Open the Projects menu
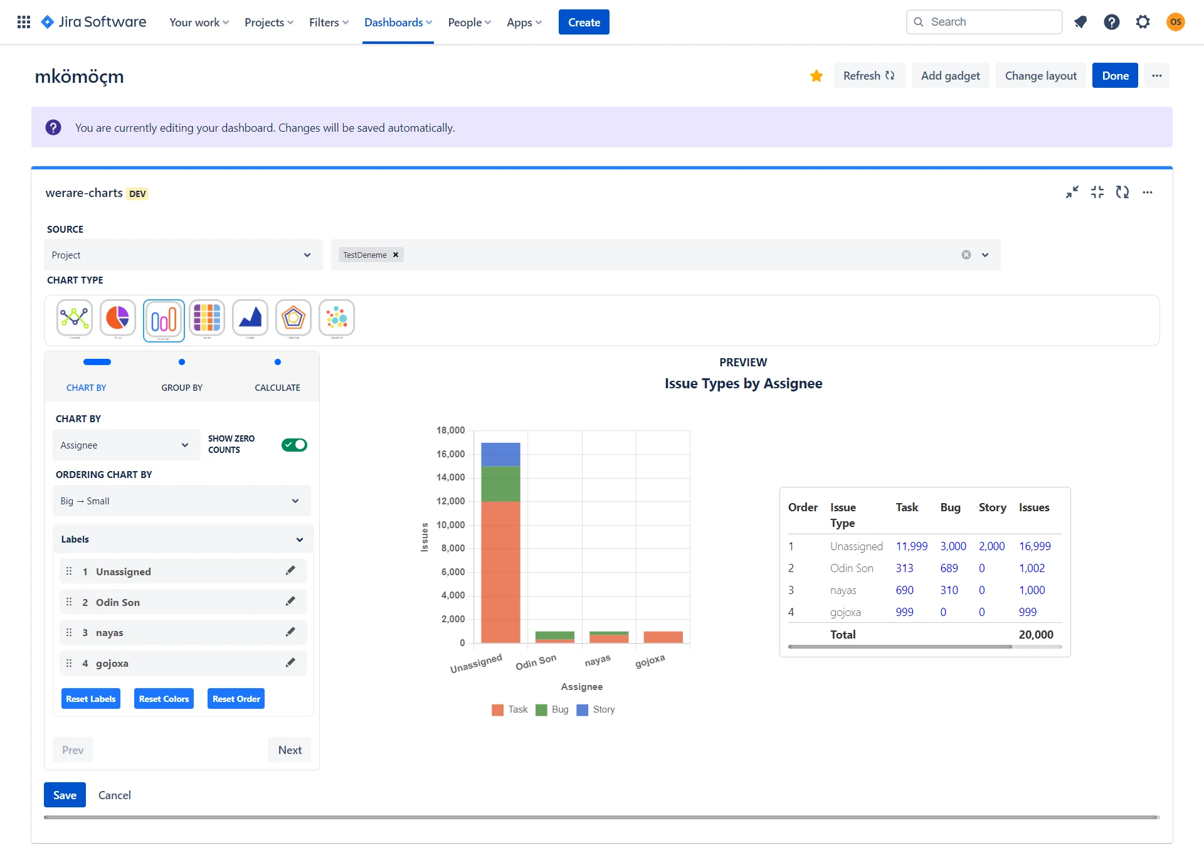The height and width of the screenshot is (855, 1204). [x=269, y=22]
